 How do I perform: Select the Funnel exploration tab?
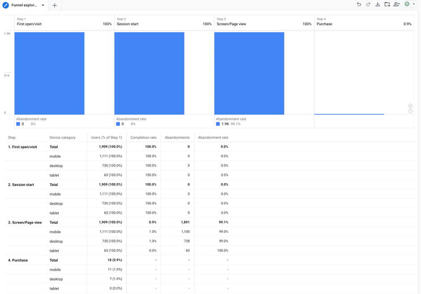coord(24,5)
